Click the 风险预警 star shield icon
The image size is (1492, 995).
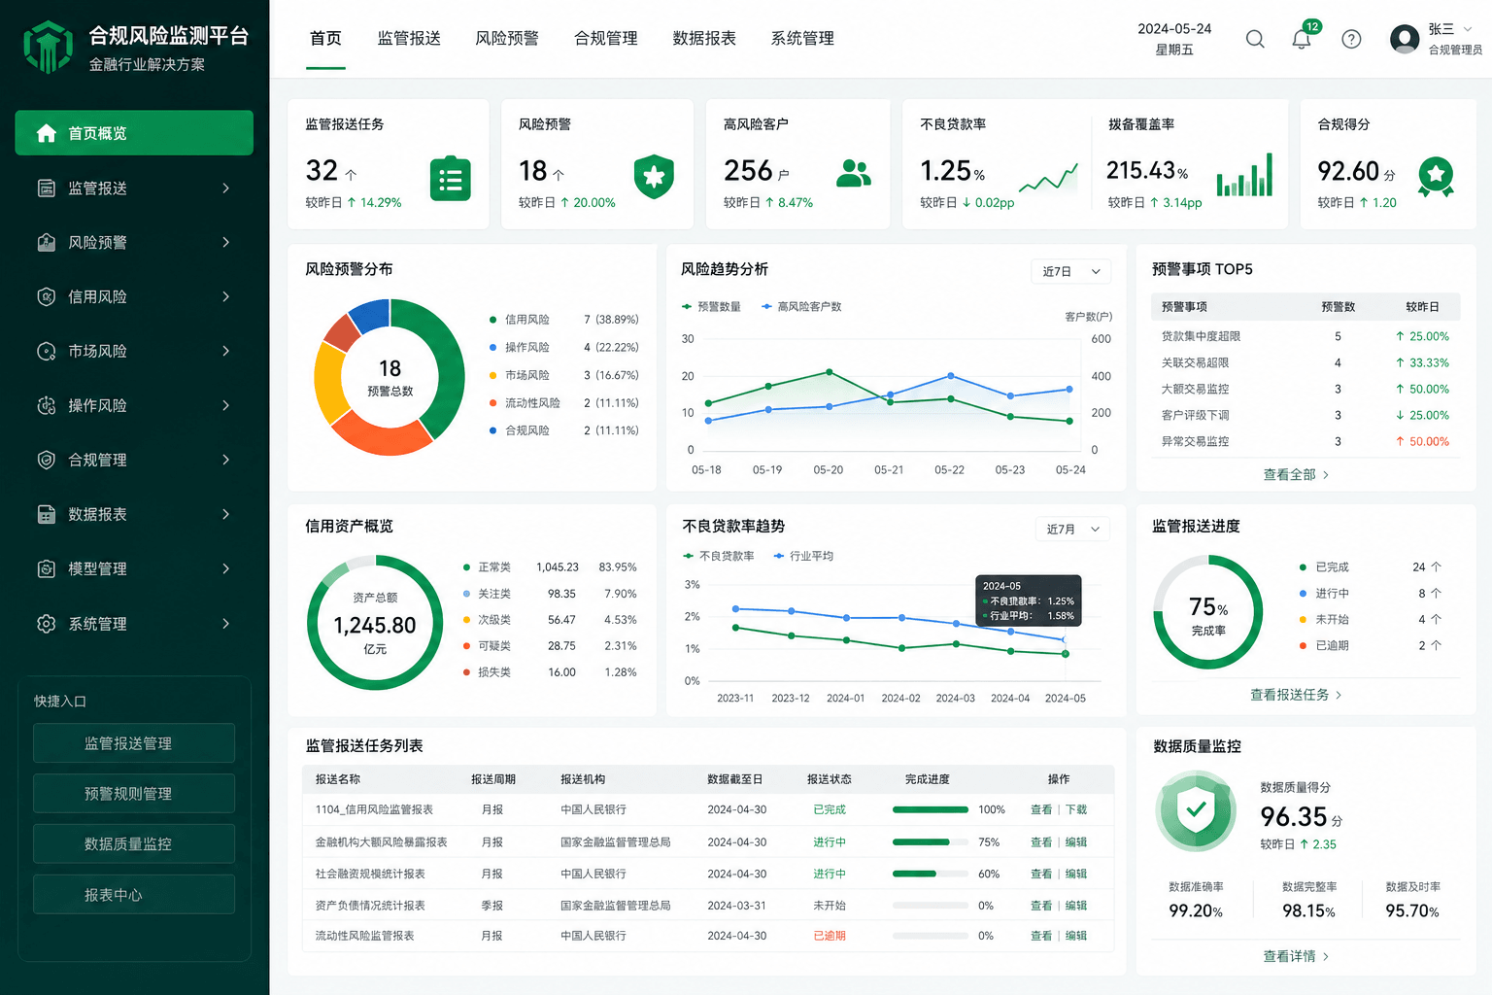[x=654, y=177]
